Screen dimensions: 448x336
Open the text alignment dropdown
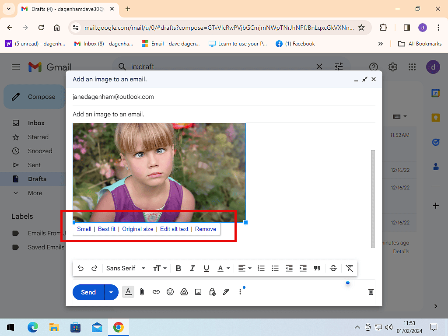pos(245,268)
